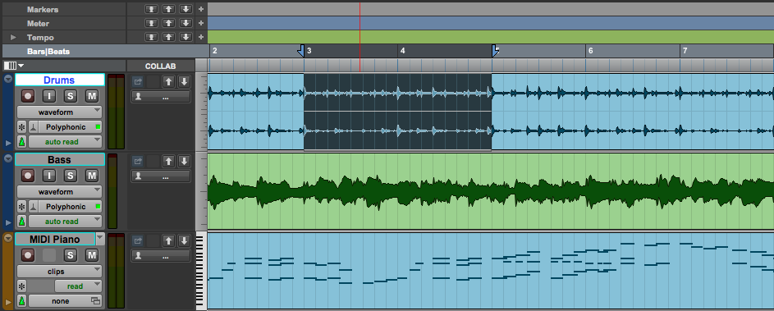774x311 pixels.
Task: Open the MIDI Piano none patch selector
Action: click(65, 301)
